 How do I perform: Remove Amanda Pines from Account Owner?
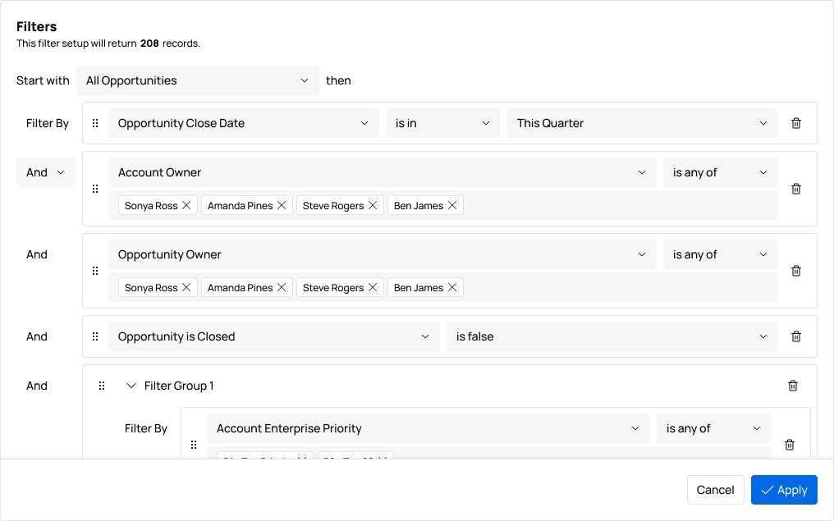point(282,205)
